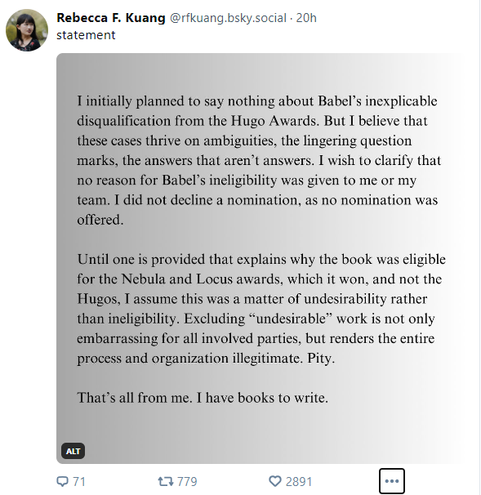Viewport: 481px width, 495px height.
Task: Click the paragraph starting "Until one is provided"
Action: click(261, 309)
